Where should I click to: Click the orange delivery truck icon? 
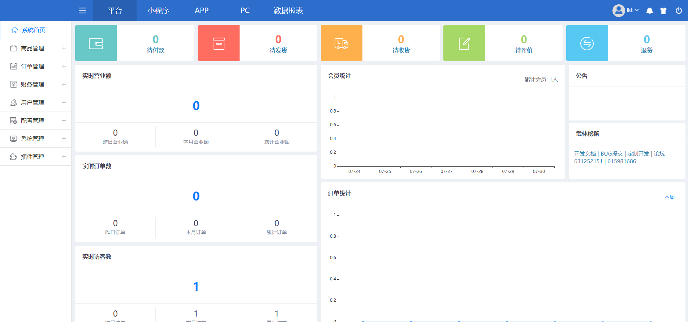coord(341,43)
